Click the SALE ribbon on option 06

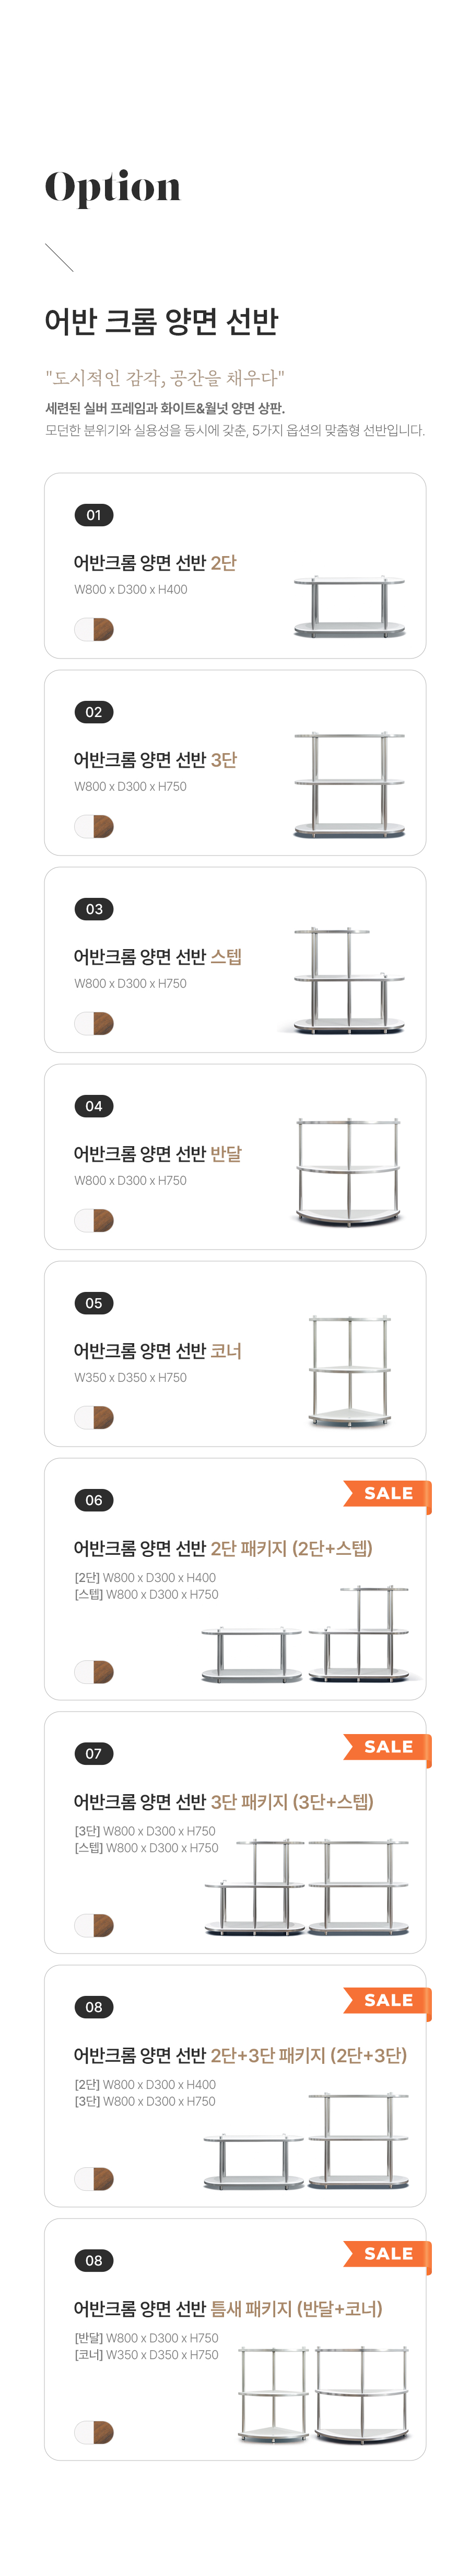click(x=387, y=1493)
